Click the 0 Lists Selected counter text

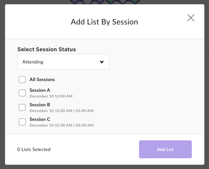(x=34, y=149)
